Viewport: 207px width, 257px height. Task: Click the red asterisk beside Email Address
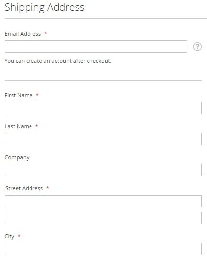[x=46, y=33]
